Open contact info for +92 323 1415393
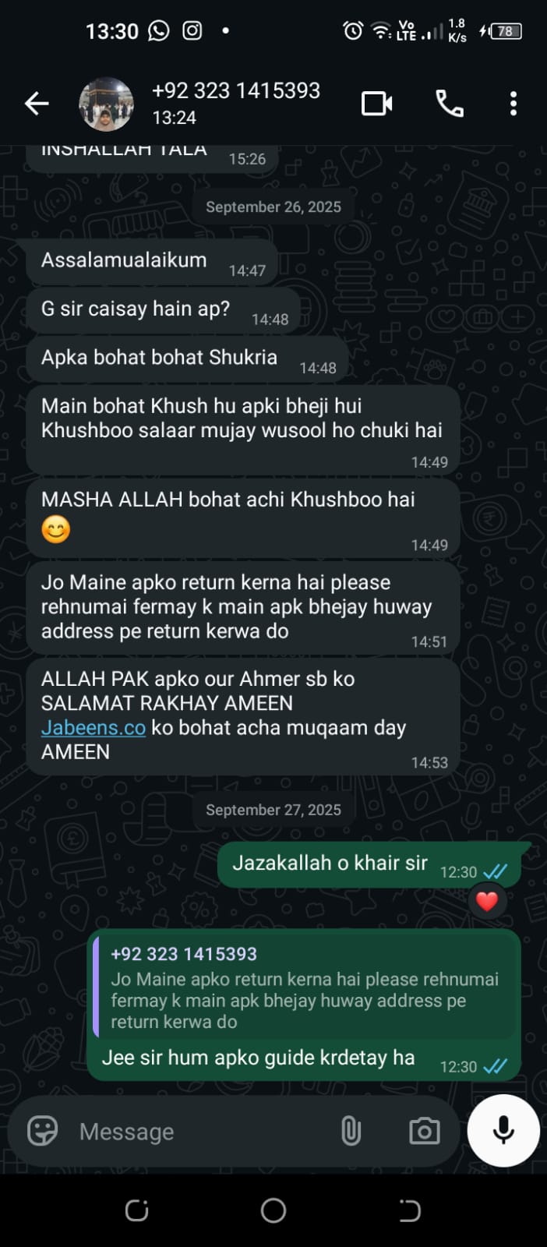 235,103
